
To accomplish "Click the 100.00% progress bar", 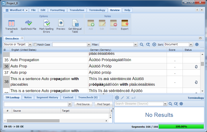I will pos(181,126).
